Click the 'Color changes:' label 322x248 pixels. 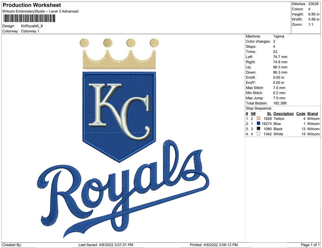point(258,41)
